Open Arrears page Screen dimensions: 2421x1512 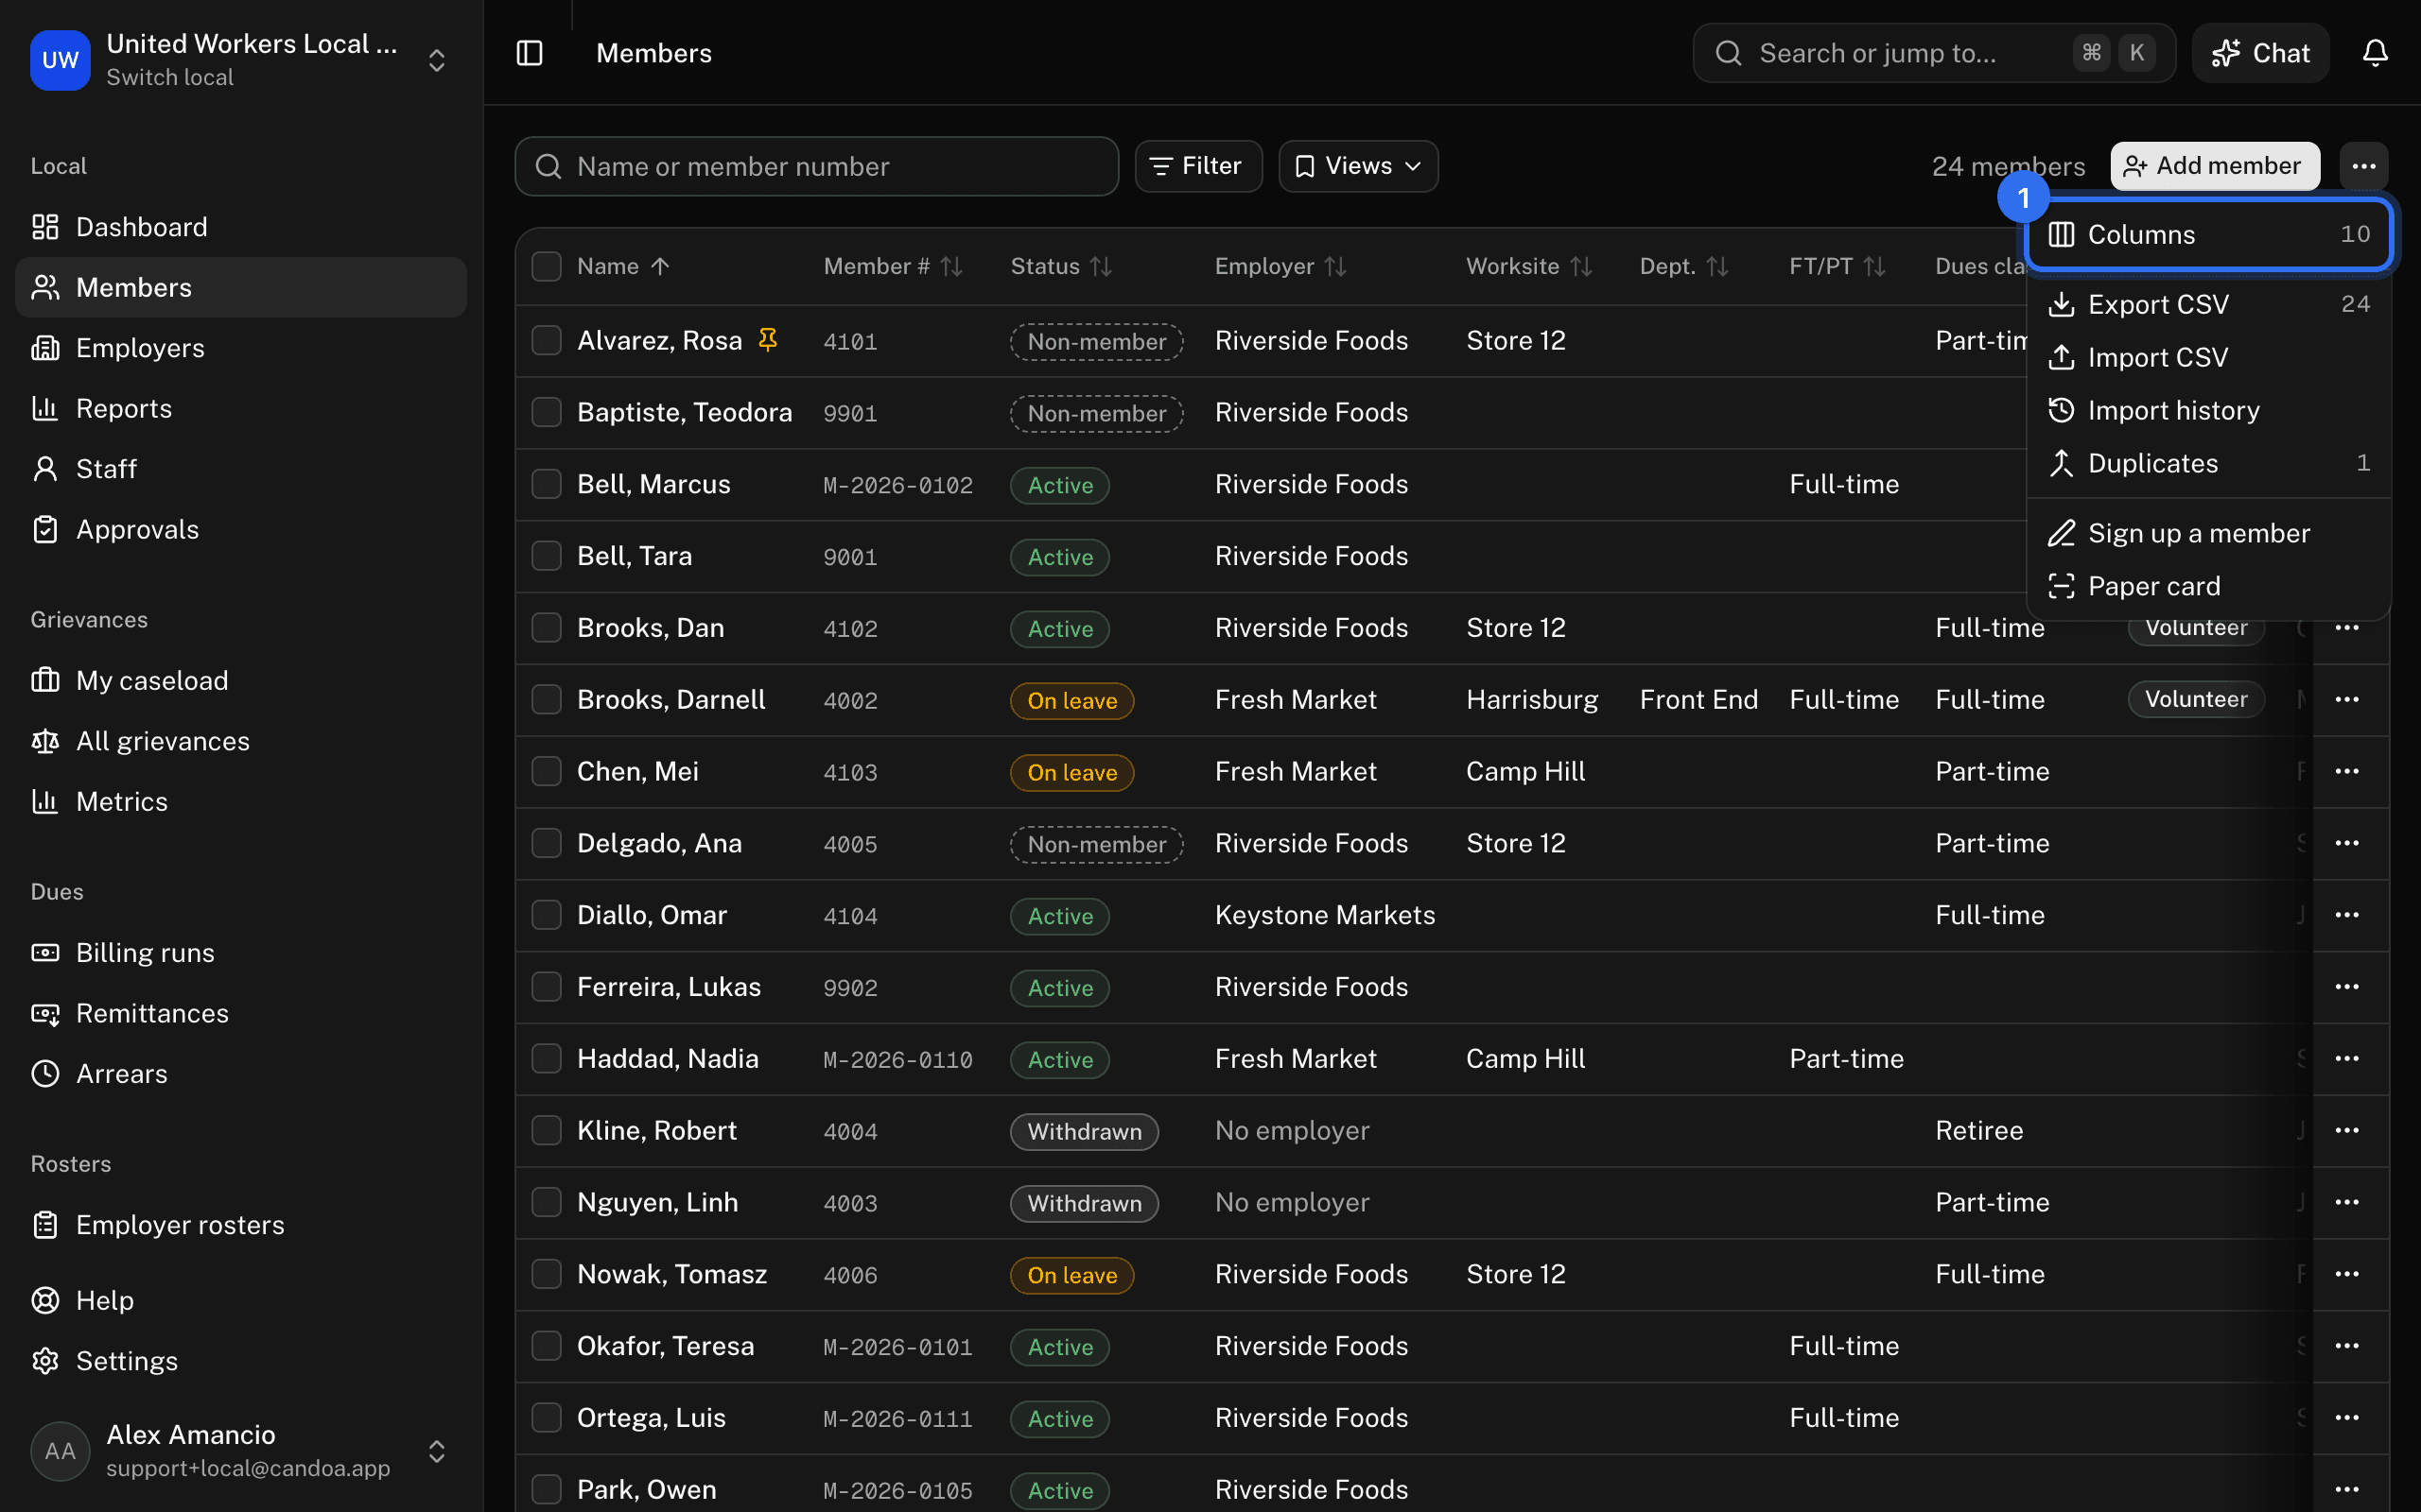coord(241,1074)
